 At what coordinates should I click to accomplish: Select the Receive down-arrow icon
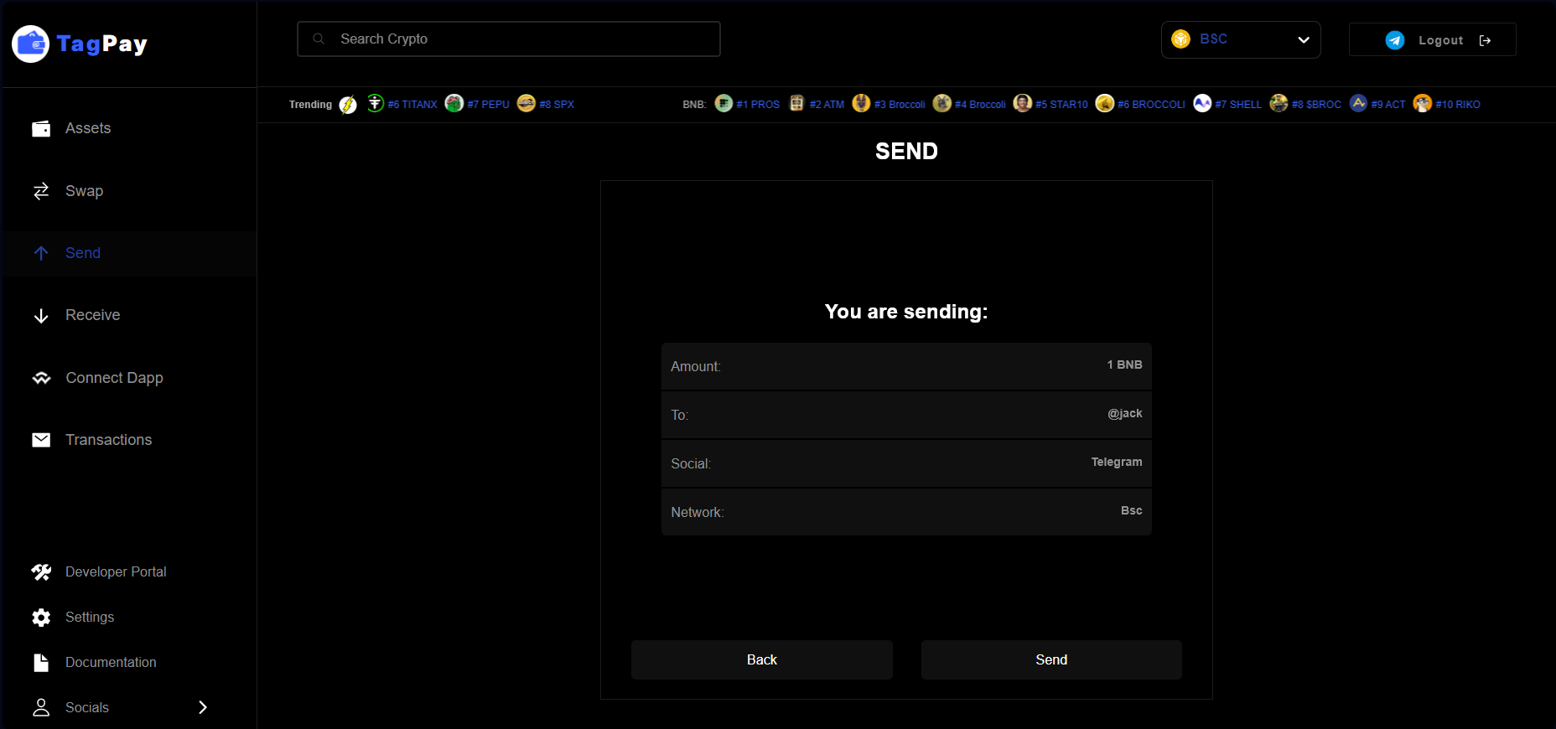(41, 316)
